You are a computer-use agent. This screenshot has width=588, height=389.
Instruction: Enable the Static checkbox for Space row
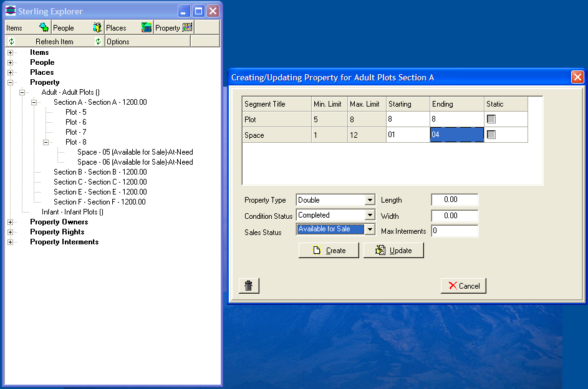coord(491,135)
